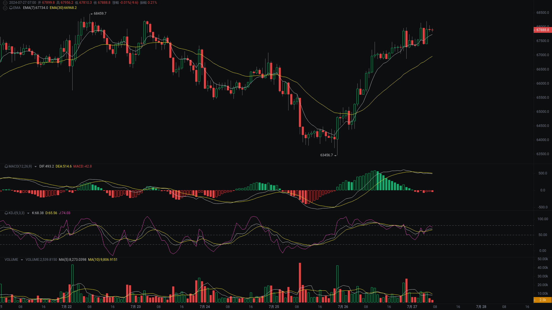Collapse the OHLC data row via its circle chevron

(5, 3)
